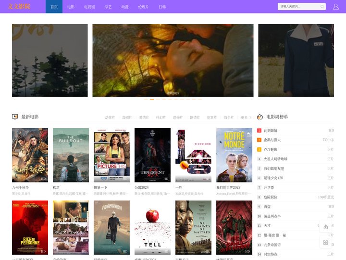Filter latest movies by 恐怖片
The height and width of the screenshot is (260, 346).
[x=178, y=117]
